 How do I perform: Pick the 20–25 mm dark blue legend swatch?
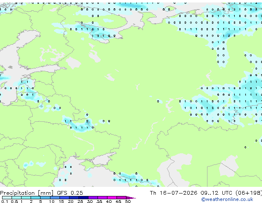74,198
